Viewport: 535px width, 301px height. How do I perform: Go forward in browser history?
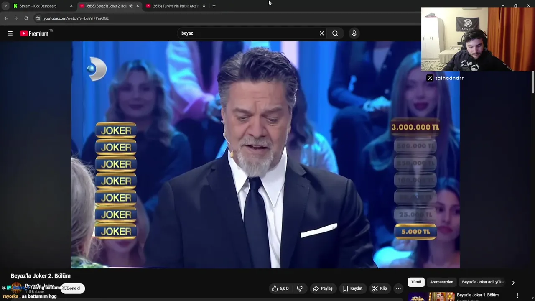point(16,18)
